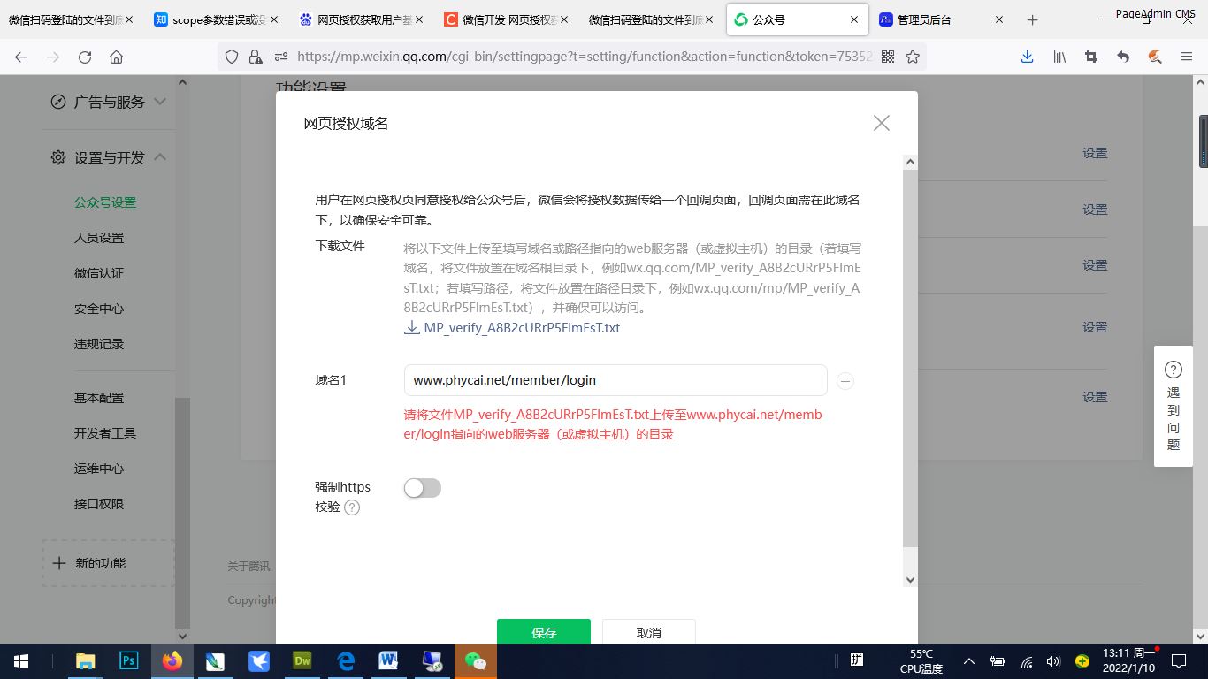Image resolution: width=1208 pixels, height=679 pixels.
Task: Open Firefox downloads panel
Action: pos(1027,57)
